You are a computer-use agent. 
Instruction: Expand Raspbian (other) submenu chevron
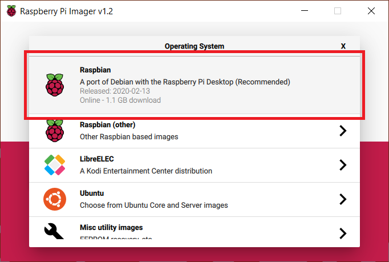(343, 131)
